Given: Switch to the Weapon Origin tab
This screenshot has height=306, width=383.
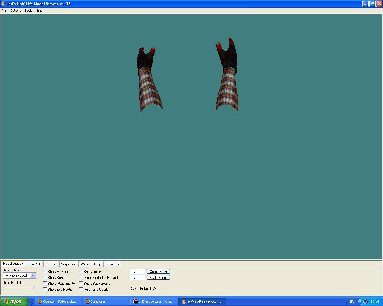Looking at the screenshot, I should pyautogui.click(x=91, y=264).
